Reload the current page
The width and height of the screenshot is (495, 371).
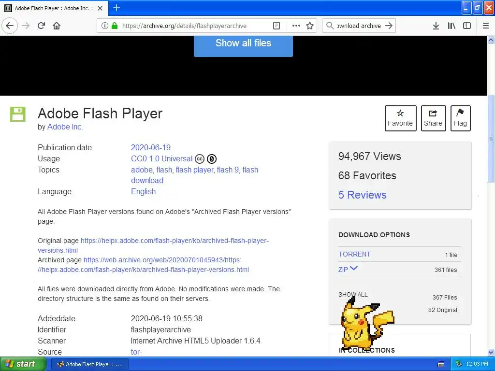42,26
